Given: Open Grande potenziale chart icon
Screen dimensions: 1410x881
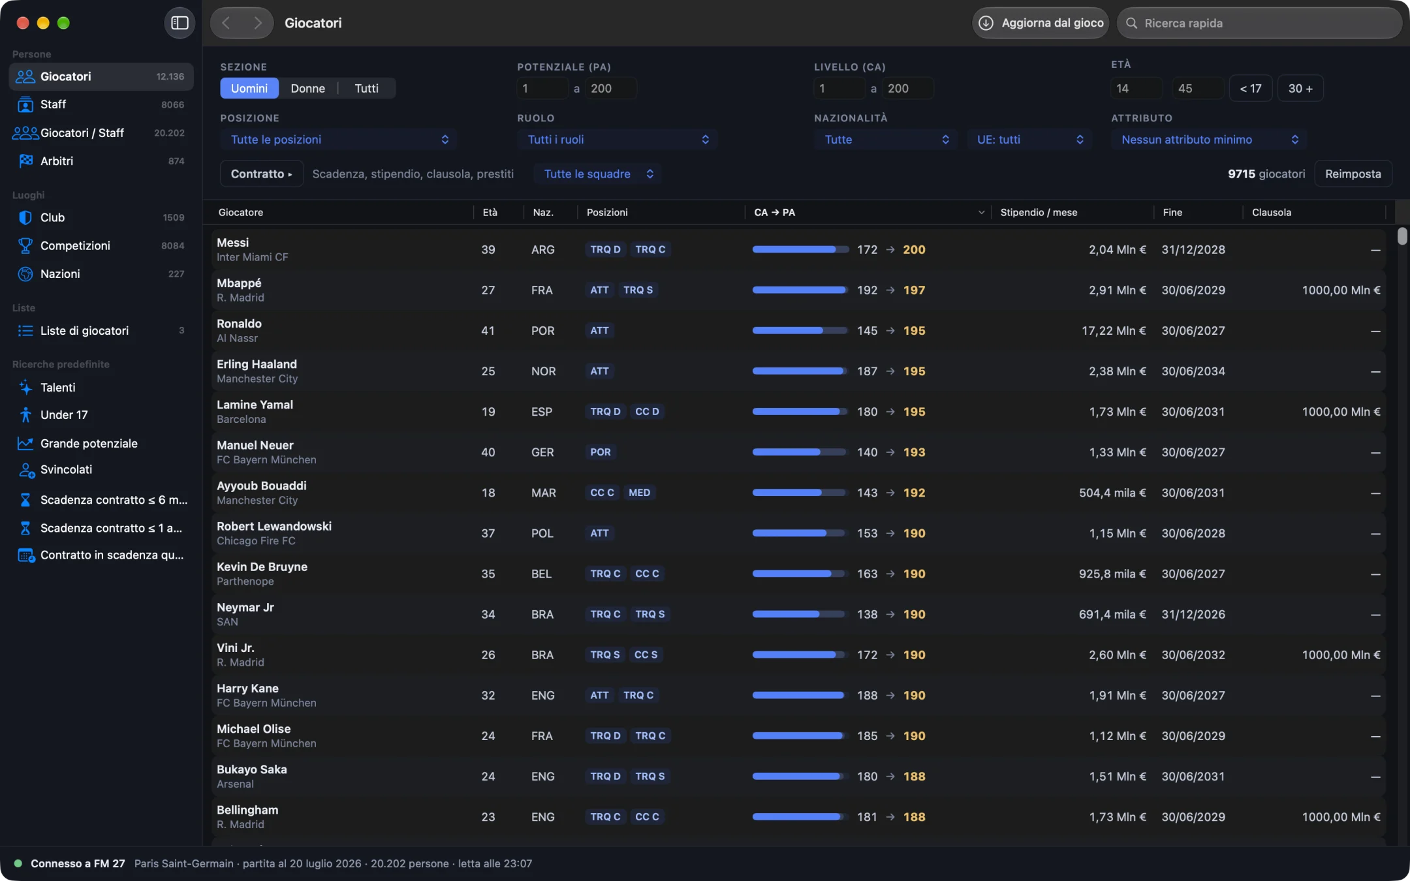Looking at the screenshot, I should click(25, 443).
